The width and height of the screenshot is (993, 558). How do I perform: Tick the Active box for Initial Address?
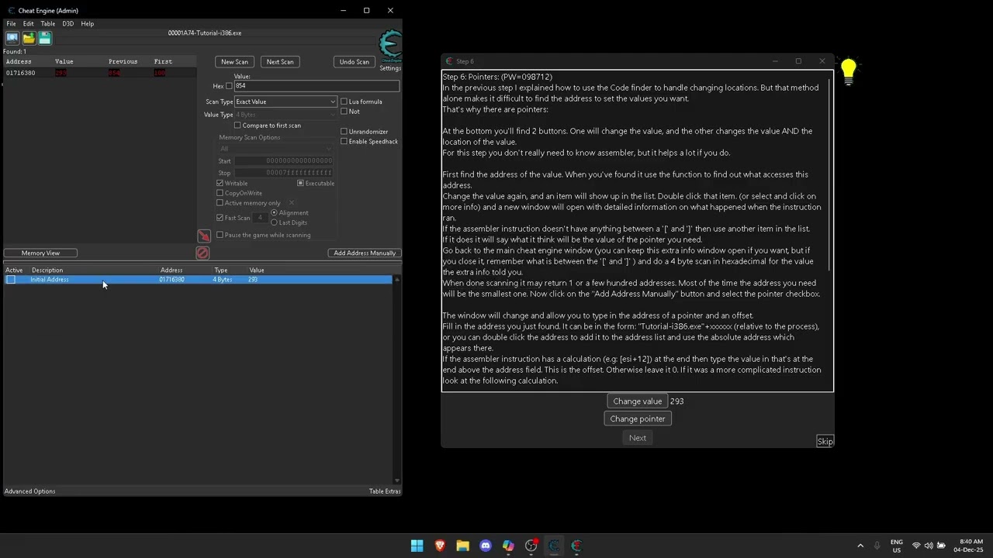pos(11,280)
